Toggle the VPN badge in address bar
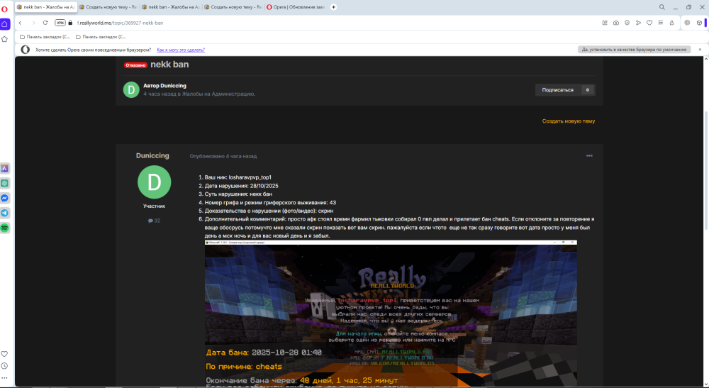Viewport: 709px width, 388px height. (60, 23)
